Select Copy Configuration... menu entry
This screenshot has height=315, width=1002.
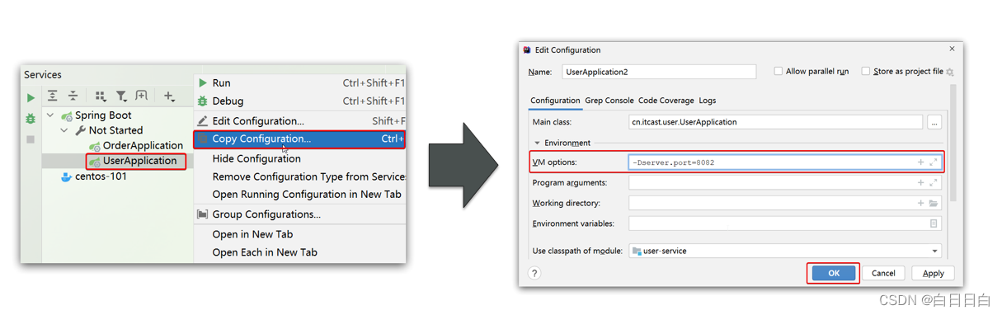300,139
